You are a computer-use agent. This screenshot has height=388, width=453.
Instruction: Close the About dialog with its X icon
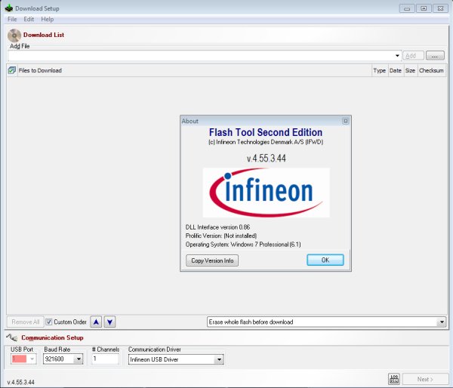click(345, 121)
